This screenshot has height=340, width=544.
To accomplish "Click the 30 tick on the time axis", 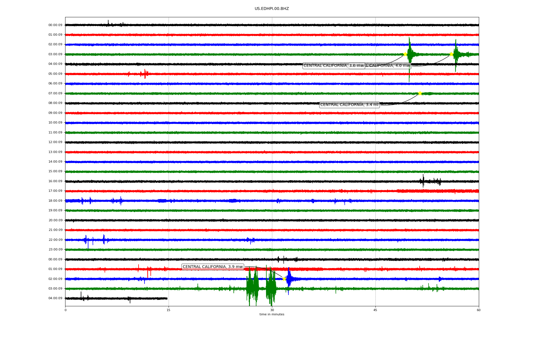I will (272, 310).
